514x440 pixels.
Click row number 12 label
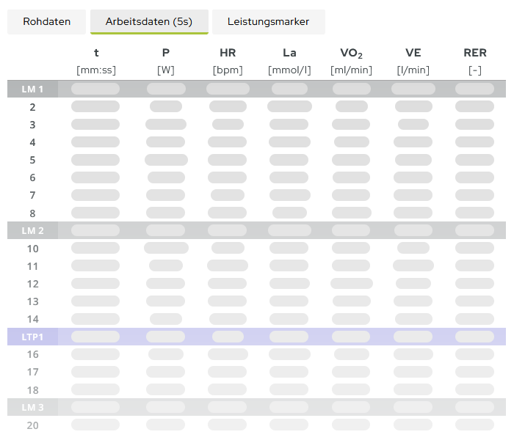tap(32, 284)
